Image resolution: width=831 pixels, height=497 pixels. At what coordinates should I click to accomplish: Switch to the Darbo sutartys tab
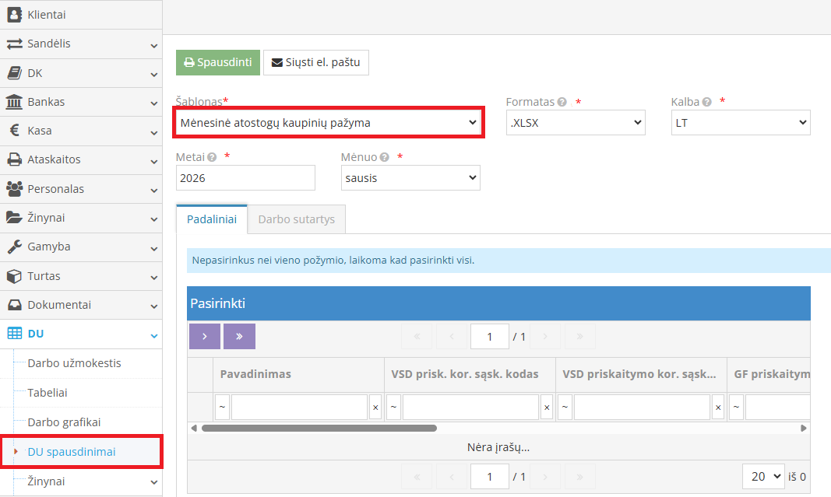(296, 219)
